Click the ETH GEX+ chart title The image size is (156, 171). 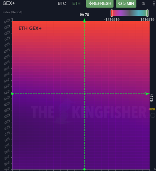30,28
